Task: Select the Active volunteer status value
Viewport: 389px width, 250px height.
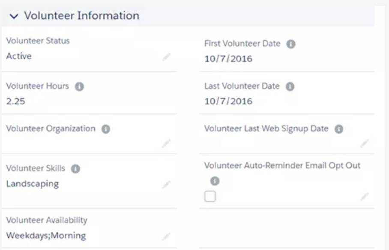Action: [x=19, y=57]
